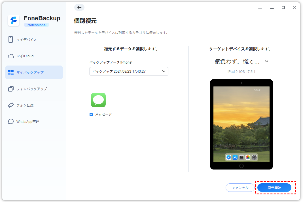
Task: Click the WhatsApp管理 chat bubble icon
Action: (x=11, y=121)
